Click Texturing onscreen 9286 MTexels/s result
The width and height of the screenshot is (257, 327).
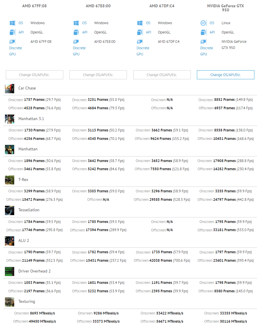[98, 313]
